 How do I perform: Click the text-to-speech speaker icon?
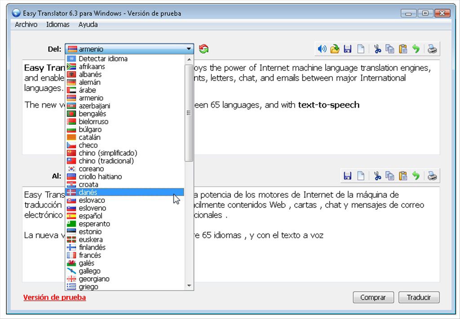click(x=322, y=49)
